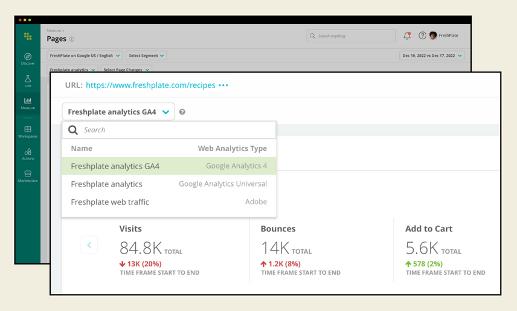Click the left arrow beside Visits card

pos(89,245)
